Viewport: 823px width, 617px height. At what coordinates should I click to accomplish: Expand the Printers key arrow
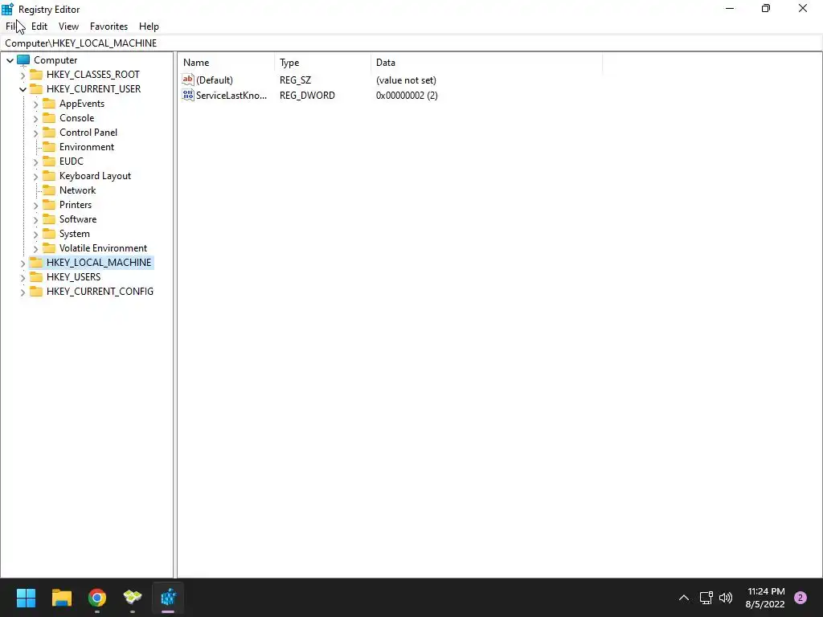click(35, 205)
